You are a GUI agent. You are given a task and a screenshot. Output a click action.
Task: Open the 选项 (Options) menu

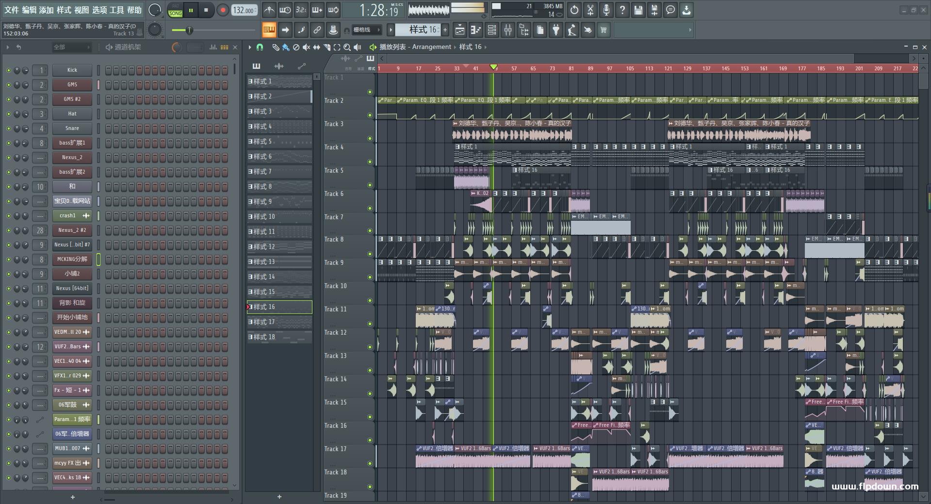point(99,10)
